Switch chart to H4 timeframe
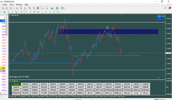 tap(46, 12)
